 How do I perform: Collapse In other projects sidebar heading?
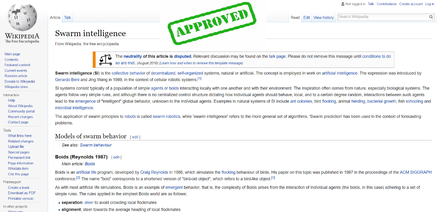15,207
